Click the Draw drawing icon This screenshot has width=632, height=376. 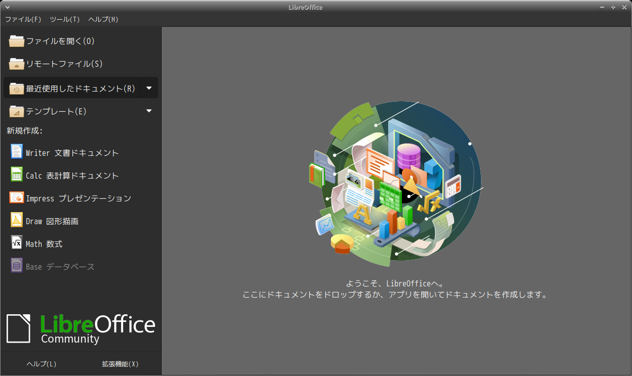click(x=17, y=220)
